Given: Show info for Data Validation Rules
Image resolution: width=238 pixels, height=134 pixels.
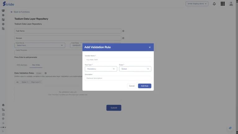Looking at the screenshot, I should click(46, 73).
